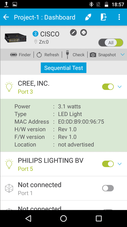Select Finder in the toolbar
The image size is (127, 227).
pos(20,55)
